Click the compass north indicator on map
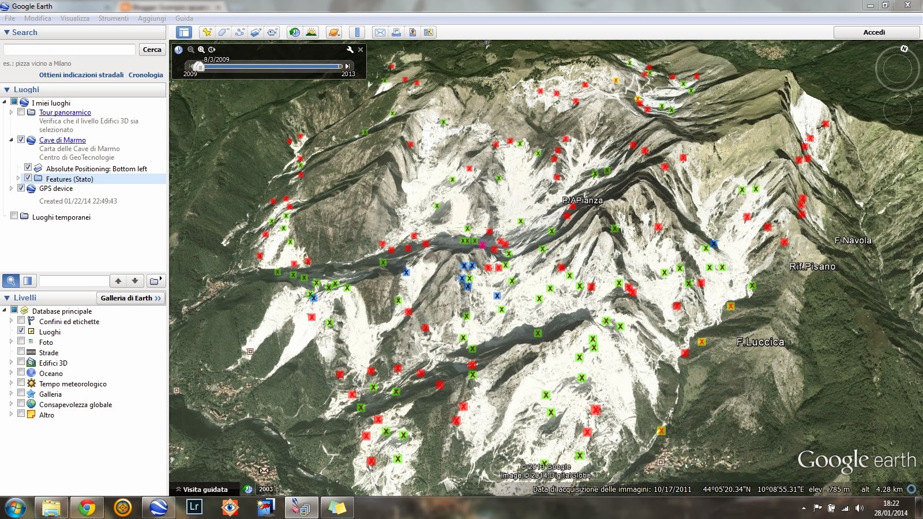The image size is (923, 519). tap(905, 49)
